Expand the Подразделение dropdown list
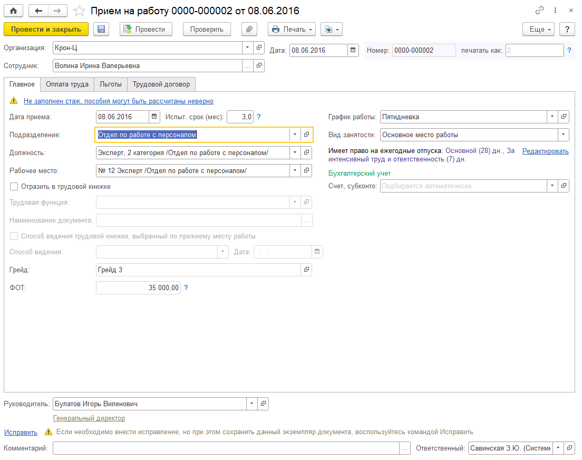 click(294, 135)
